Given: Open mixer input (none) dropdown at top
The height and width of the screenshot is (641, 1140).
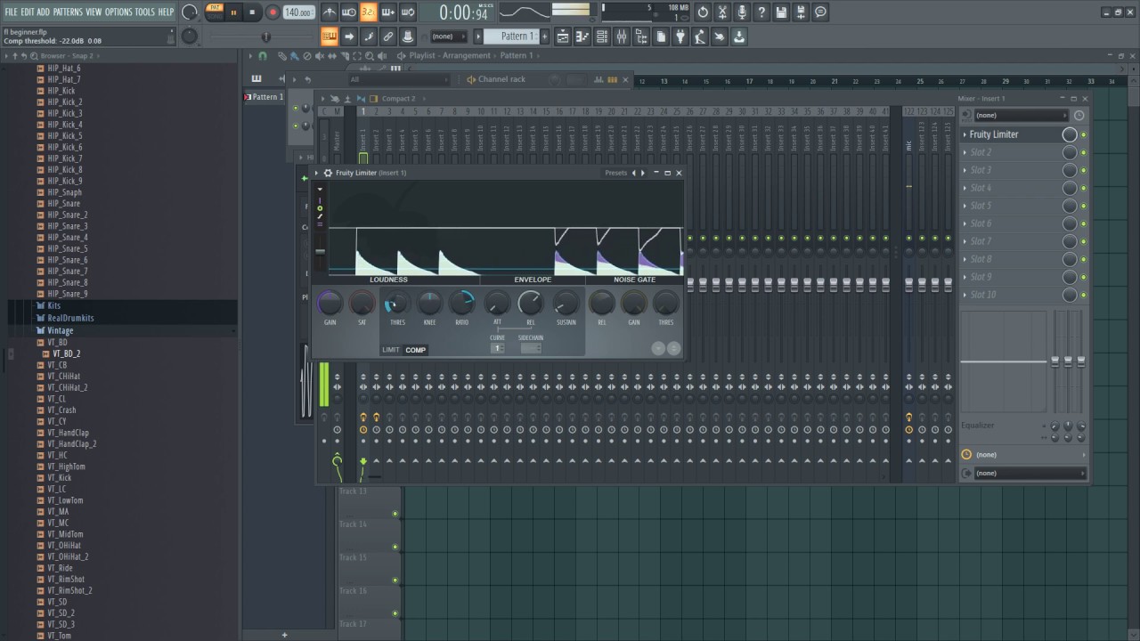Looking at the screenshot, I should pyautogui.click(x=1021, y=115).
